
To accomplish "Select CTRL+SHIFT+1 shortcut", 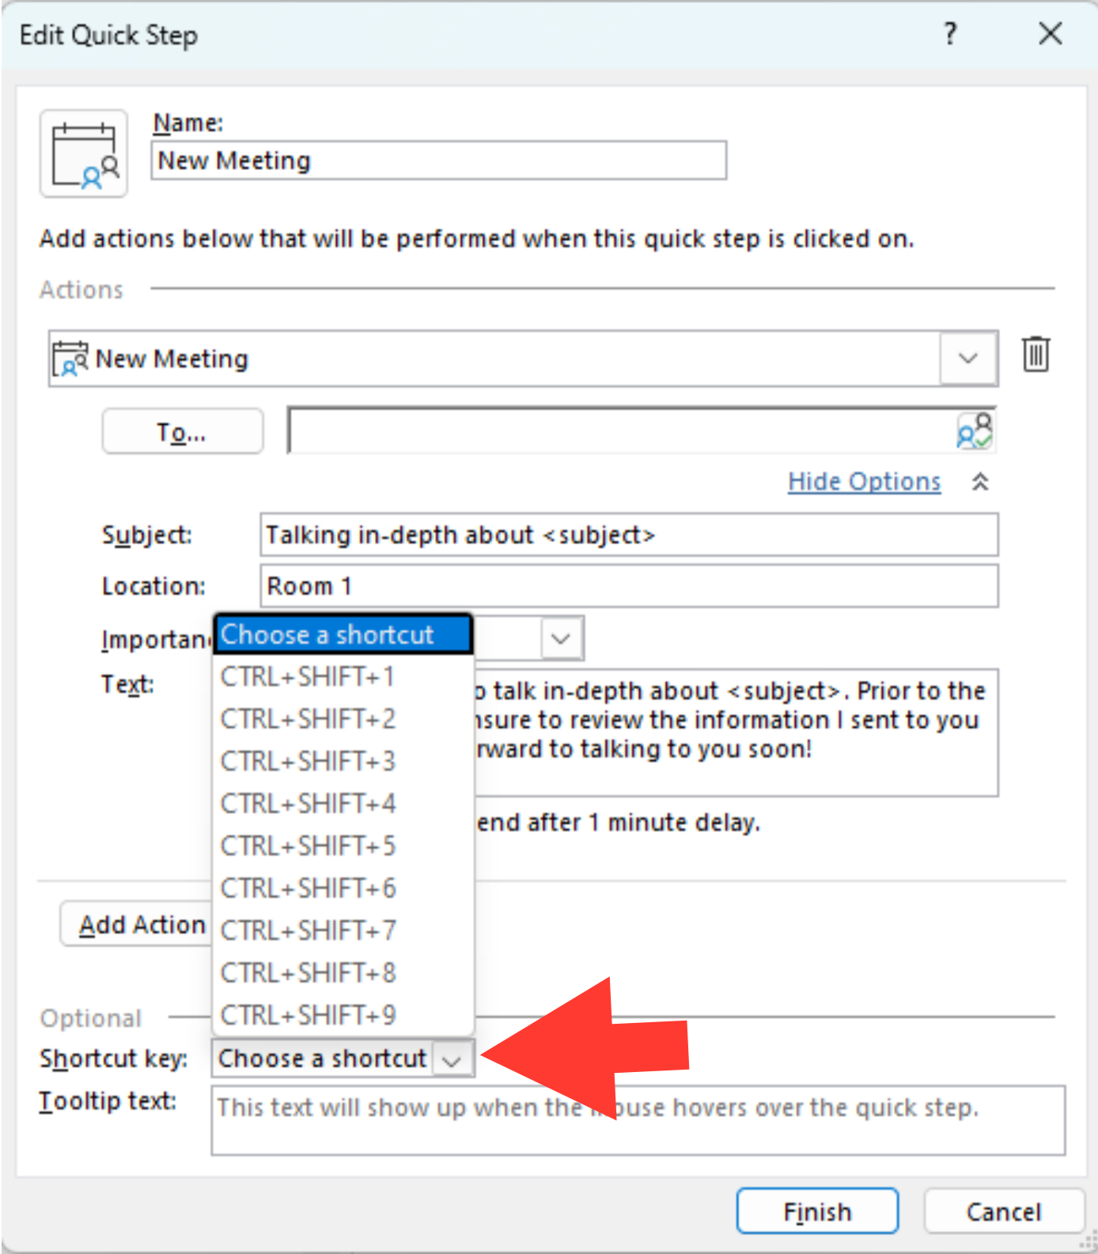I will point(343,677).
